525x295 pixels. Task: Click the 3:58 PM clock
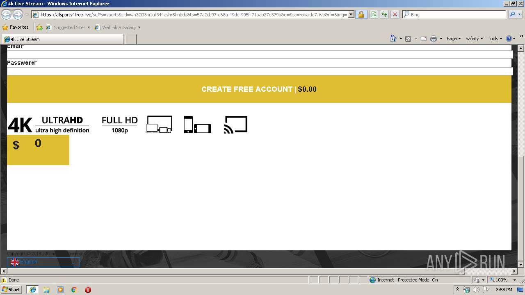coord(504,289)
